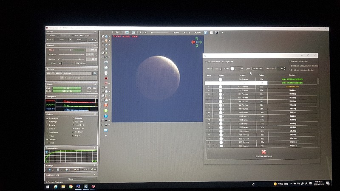Click Cancel Autorun button
340x191 pixels.
pyautogui.click(x=263, y=154)
